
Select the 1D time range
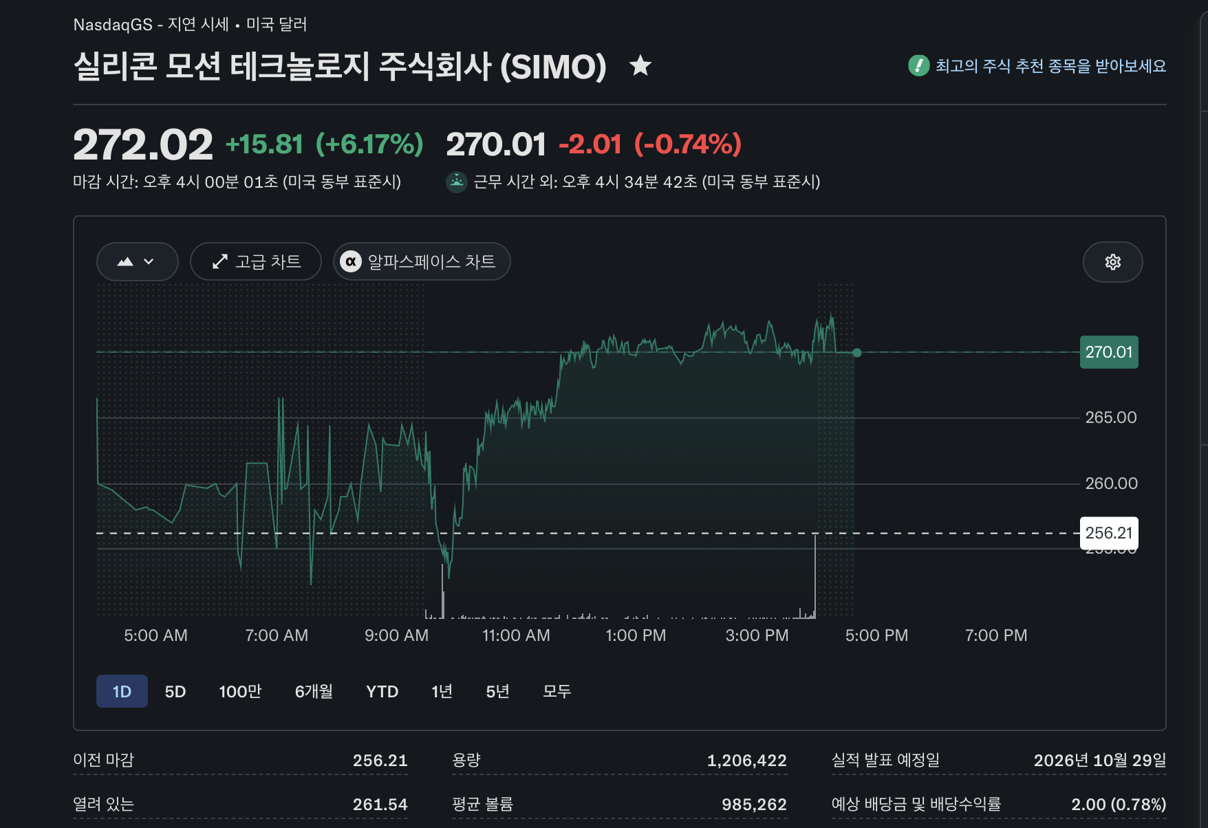coord(122,691)
